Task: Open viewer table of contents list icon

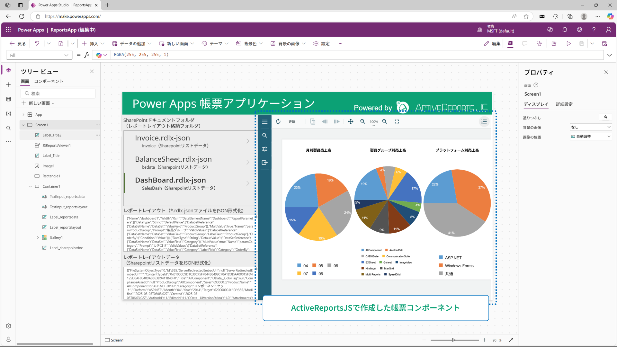Action: pyautogui.click(x=484, y=121)
